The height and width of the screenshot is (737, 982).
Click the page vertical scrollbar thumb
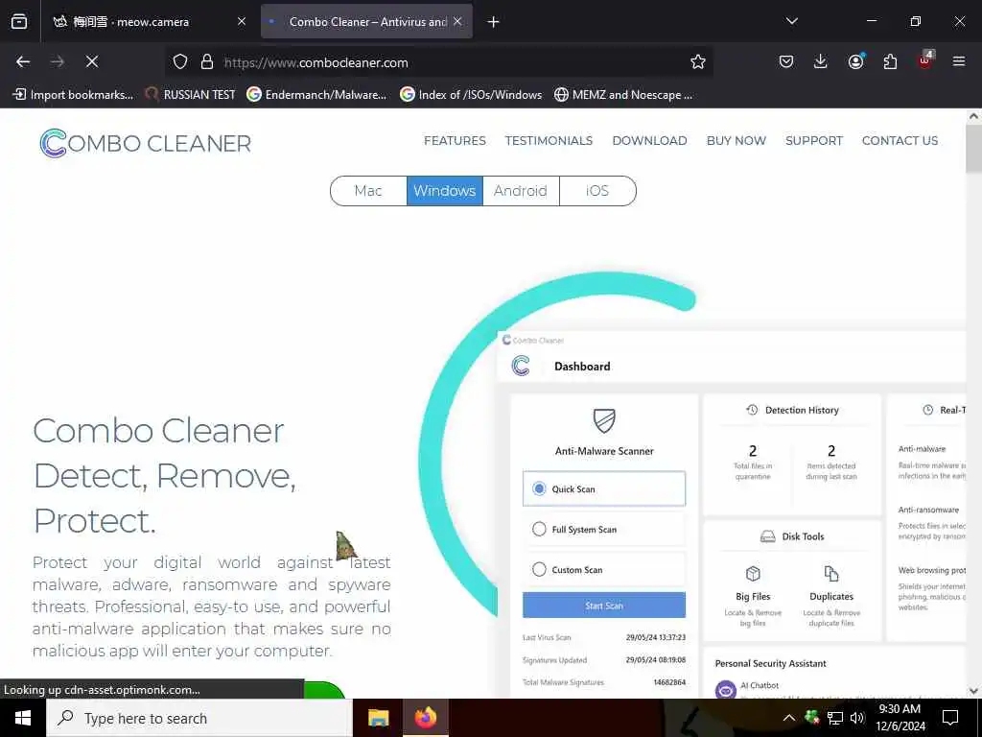point(973,148)
